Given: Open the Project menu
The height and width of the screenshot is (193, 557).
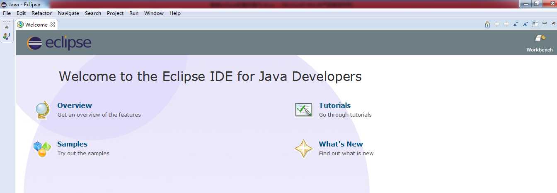Looking at the screenshot, I should pos(115,13).
